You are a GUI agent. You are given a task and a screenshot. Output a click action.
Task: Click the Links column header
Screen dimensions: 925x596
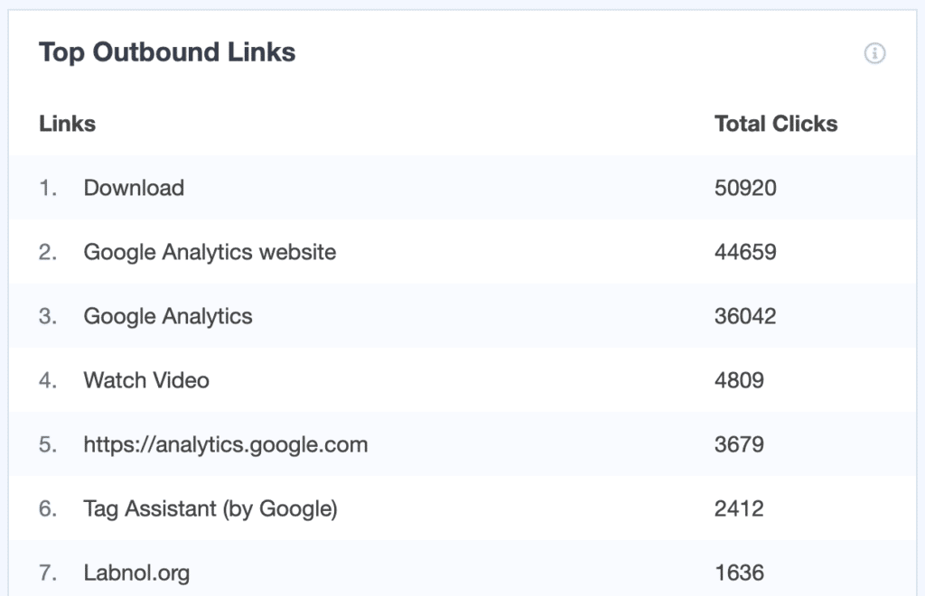67,124
